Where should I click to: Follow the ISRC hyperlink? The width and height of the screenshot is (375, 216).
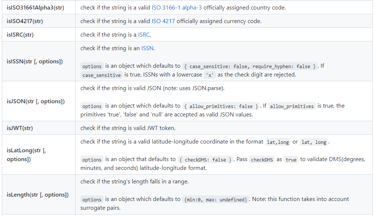click(x=144, y=35)
